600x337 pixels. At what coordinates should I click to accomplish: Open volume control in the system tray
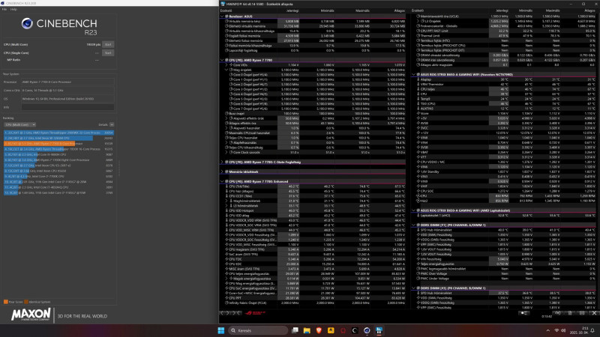pos(563,330)
